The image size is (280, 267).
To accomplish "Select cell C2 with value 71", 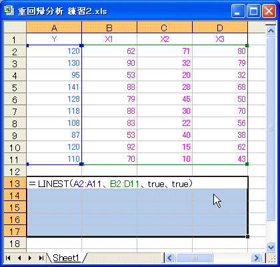I will click(x=165, y=51).
